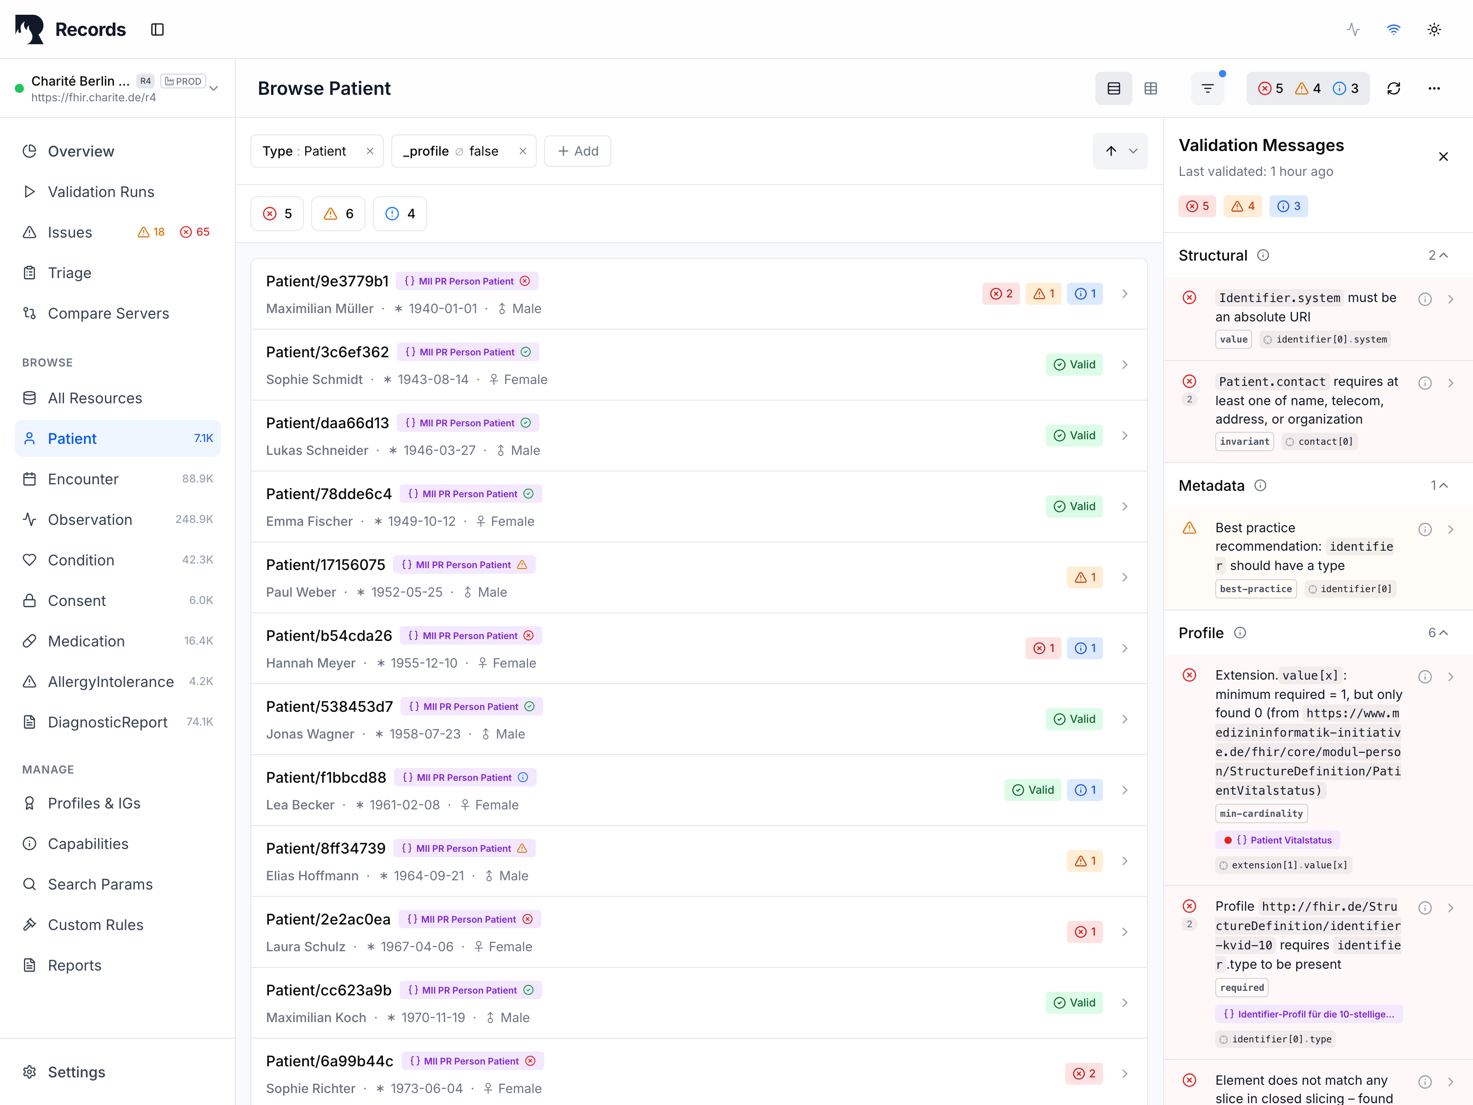Toggle the sidebar panel icon
Screen dimensions: 1473x1105
[157, 29]
